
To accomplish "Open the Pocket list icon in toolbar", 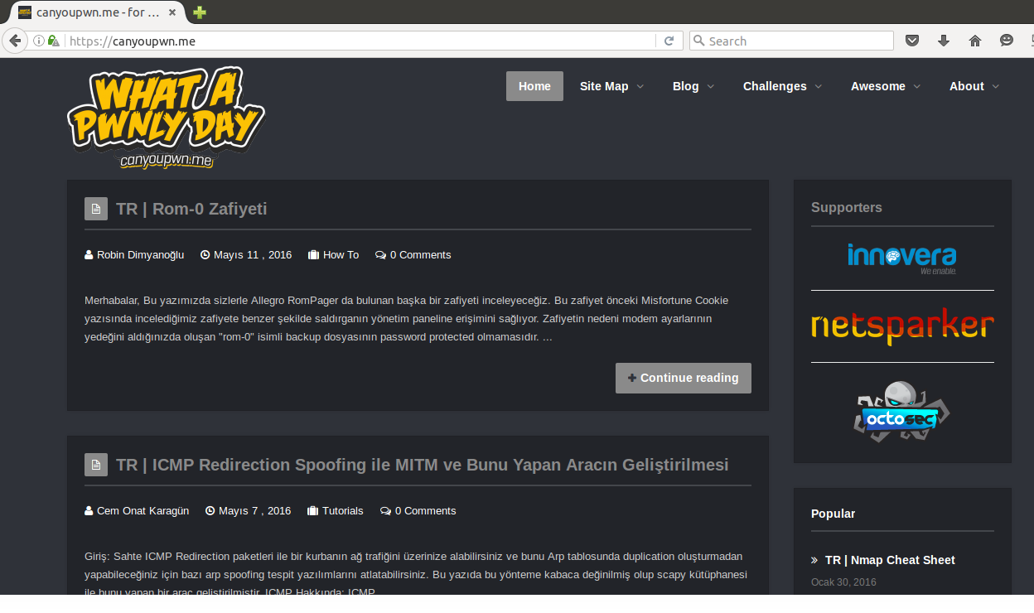I will [x=912, y=41].
